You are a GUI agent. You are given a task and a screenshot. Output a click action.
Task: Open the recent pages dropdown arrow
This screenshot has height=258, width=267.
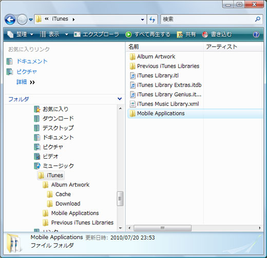tap(31, 19)
